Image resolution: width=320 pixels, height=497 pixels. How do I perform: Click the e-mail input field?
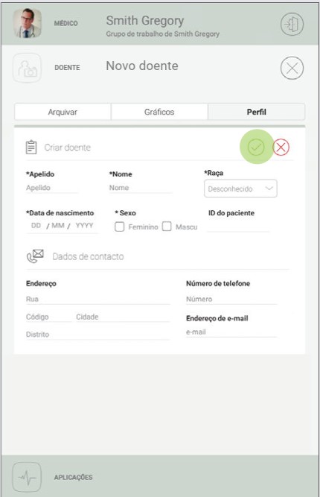click(231, 332)
